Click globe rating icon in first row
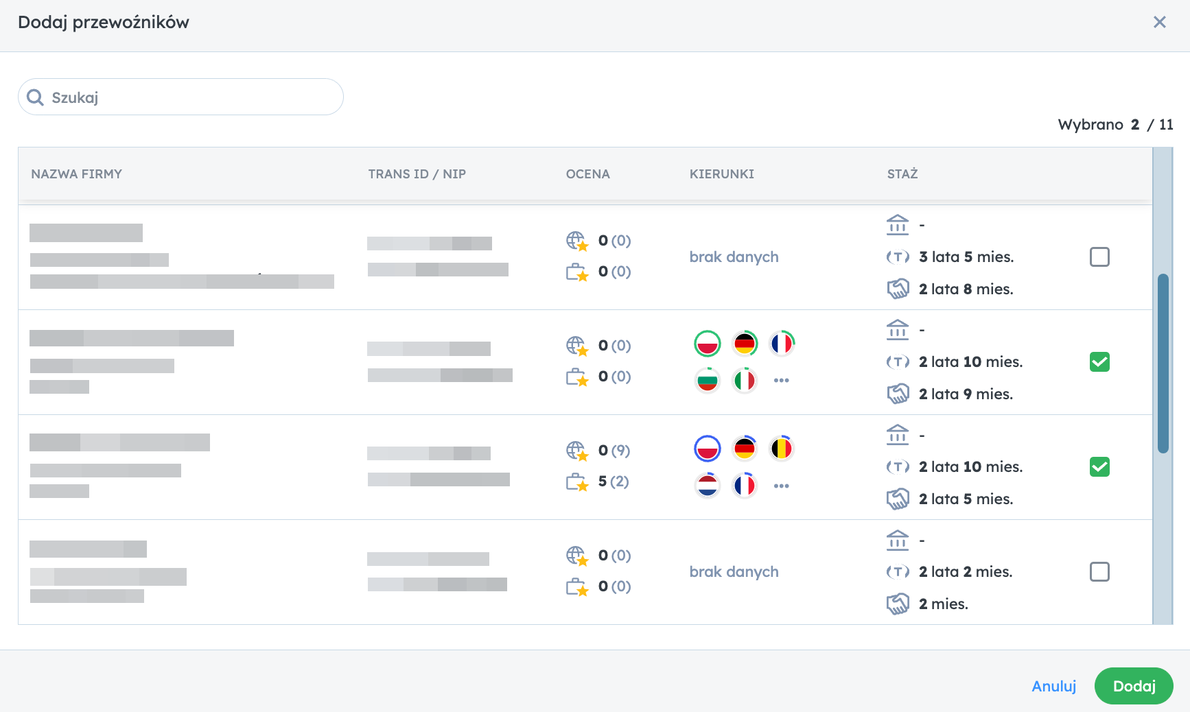The image size is (1190, 712). 577,241
